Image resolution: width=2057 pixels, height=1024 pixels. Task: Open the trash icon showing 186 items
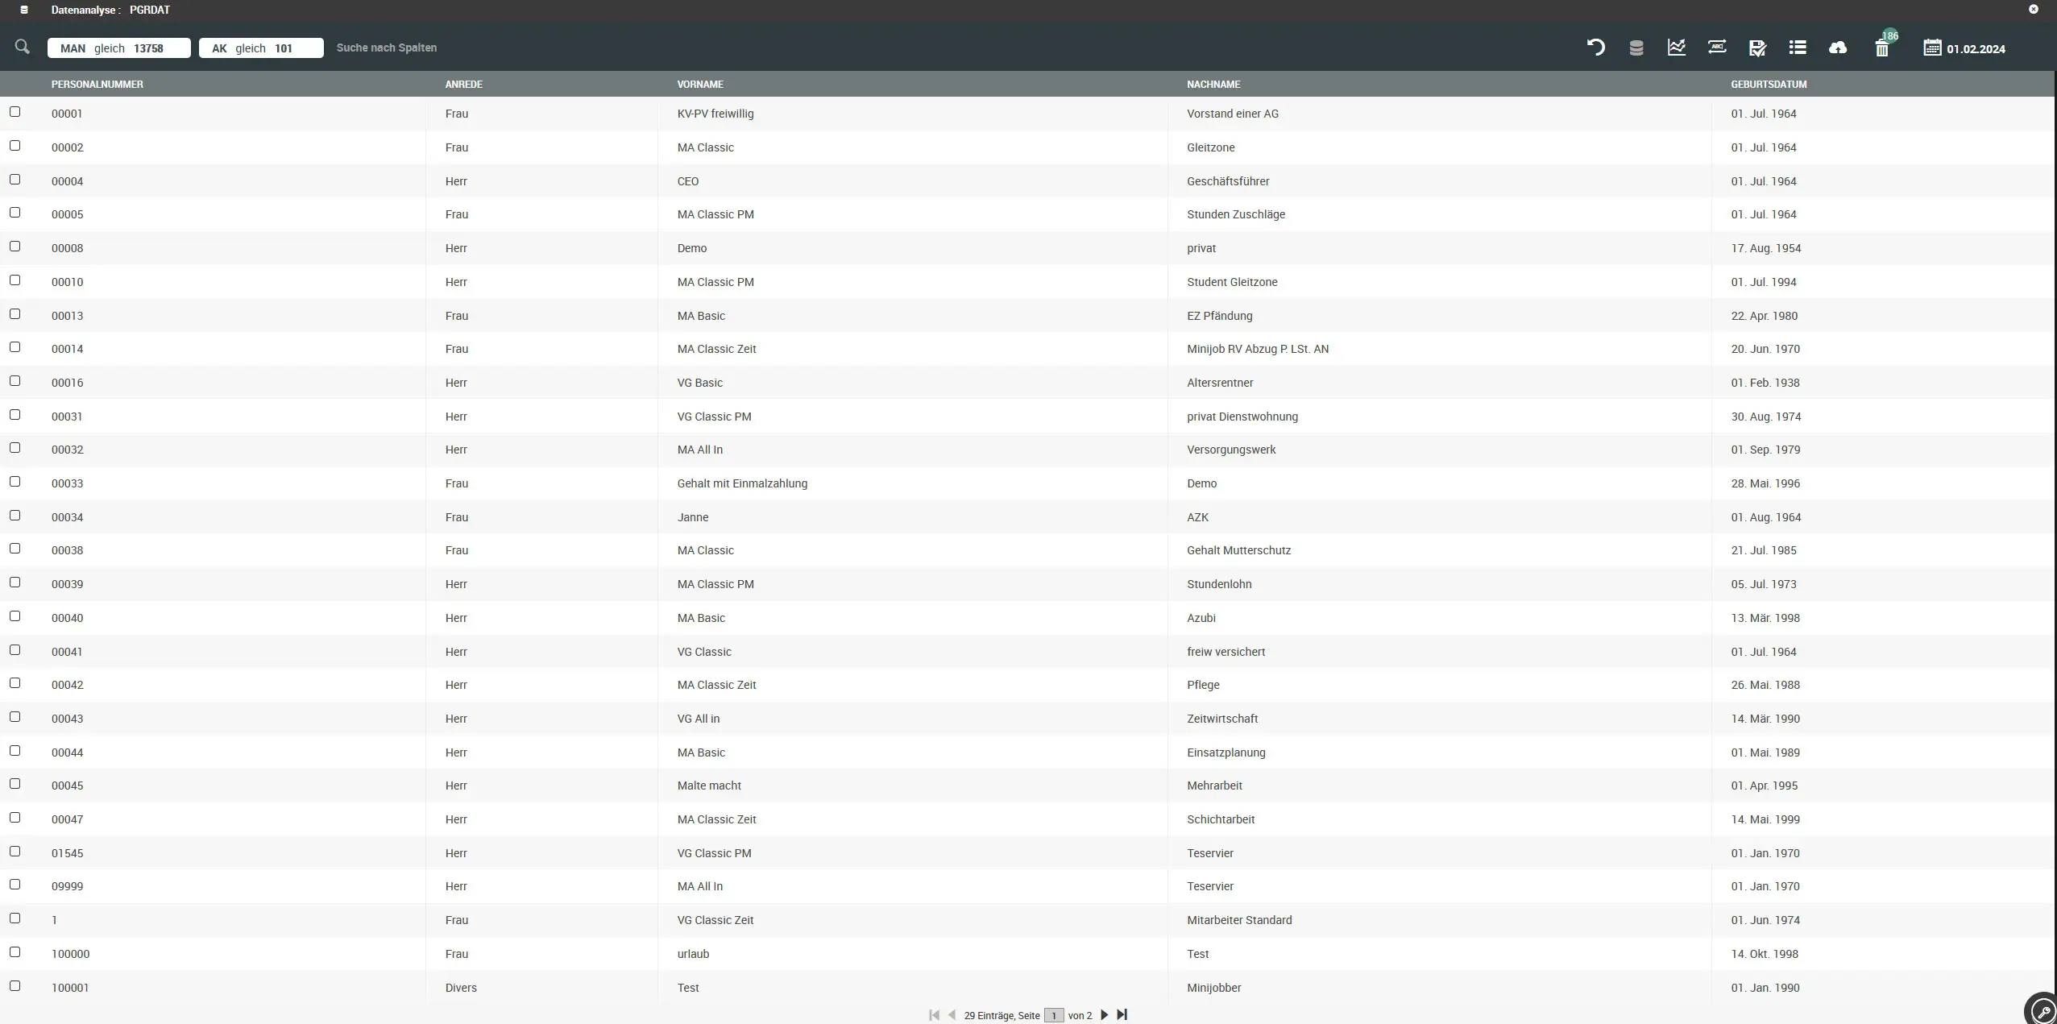[1881, 48]
